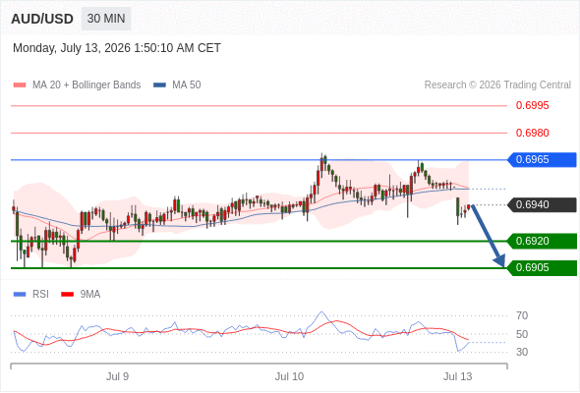Click the AUD/USD pair title
Screen dimensions: 580x393
[x=42, y=19]
